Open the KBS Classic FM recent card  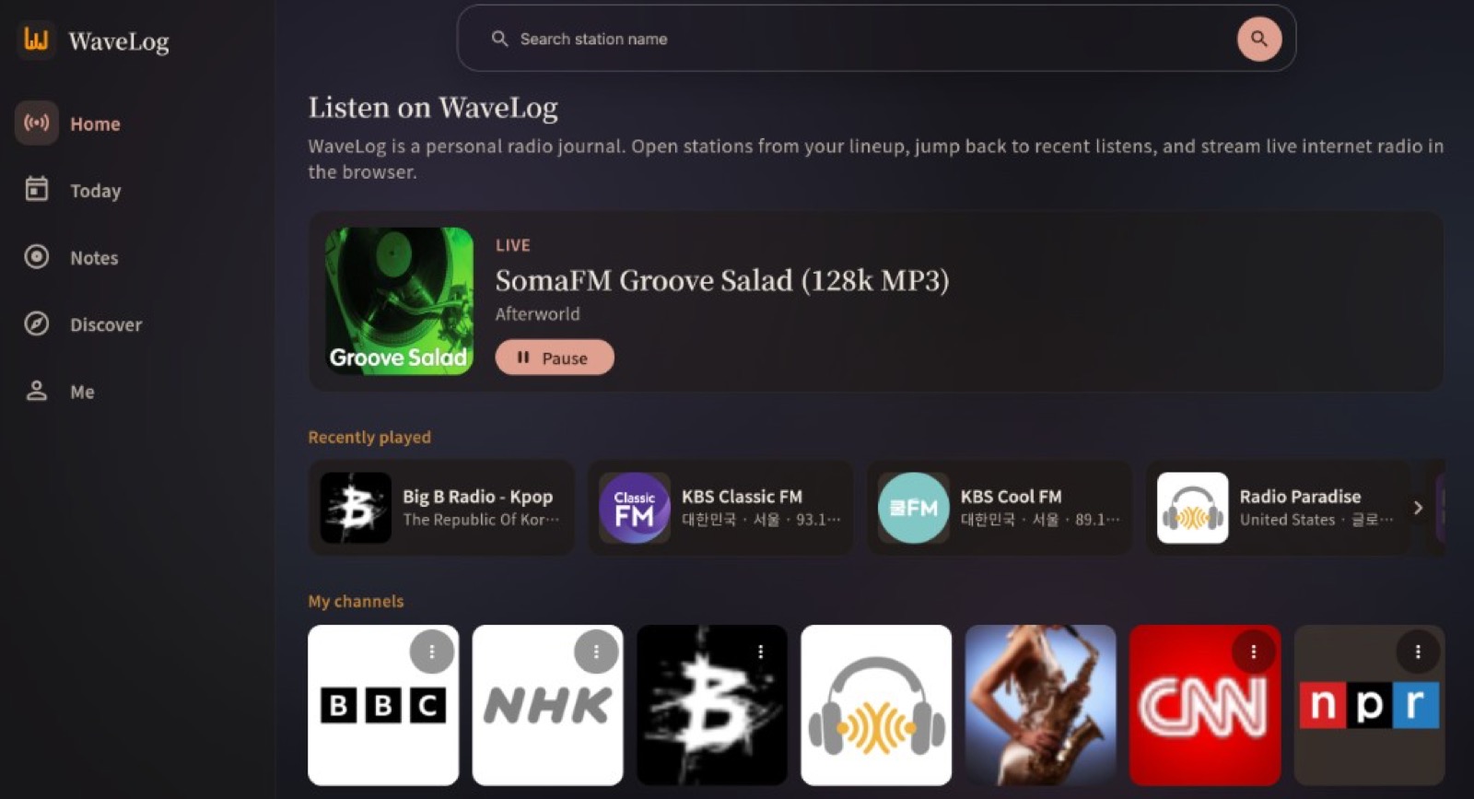tap(720, 508)
